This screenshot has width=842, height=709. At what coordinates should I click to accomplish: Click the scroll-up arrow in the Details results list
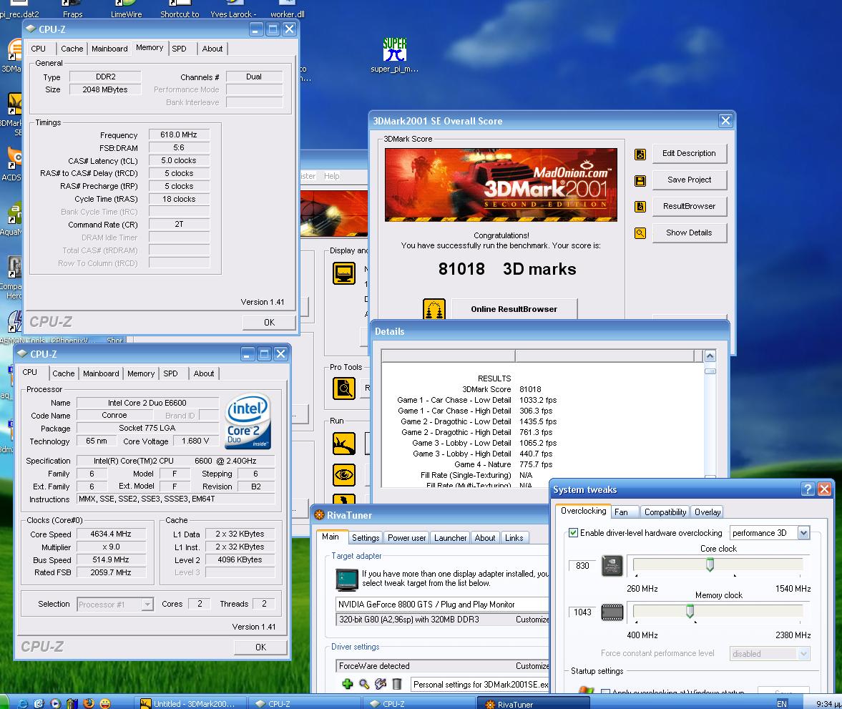coord(710,356)
